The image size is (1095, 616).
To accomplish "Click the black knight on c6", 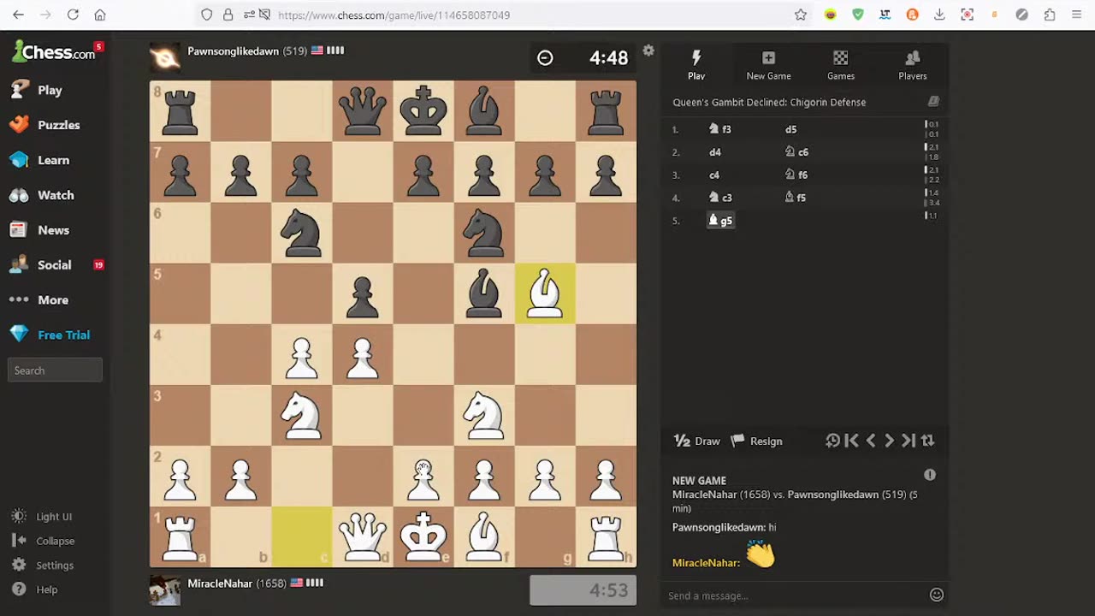I will (x=302, y=233).
